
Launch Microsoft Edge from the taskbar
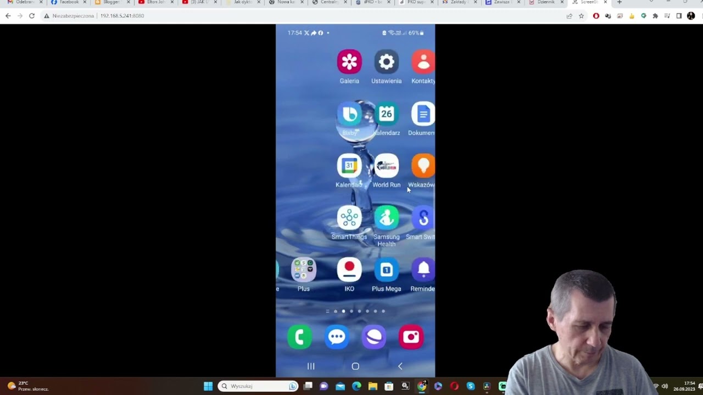356,386
